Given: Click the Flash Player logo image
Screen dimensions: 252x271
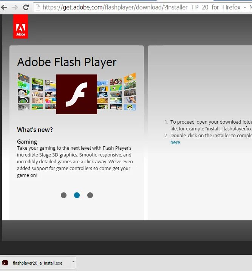Looking at the screenshot, I should [77, 94].
